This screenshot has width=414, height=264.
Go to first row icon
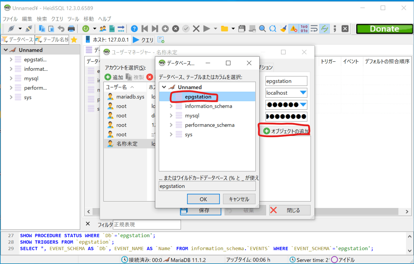pos(145,29)
